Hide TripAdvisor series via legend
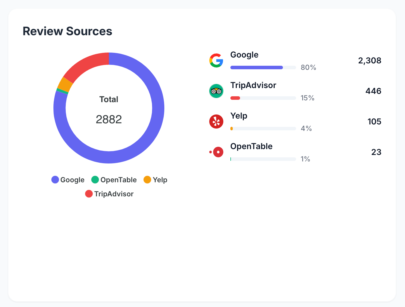The height and width of the screenshot is (307, 405). pos(109,194)
